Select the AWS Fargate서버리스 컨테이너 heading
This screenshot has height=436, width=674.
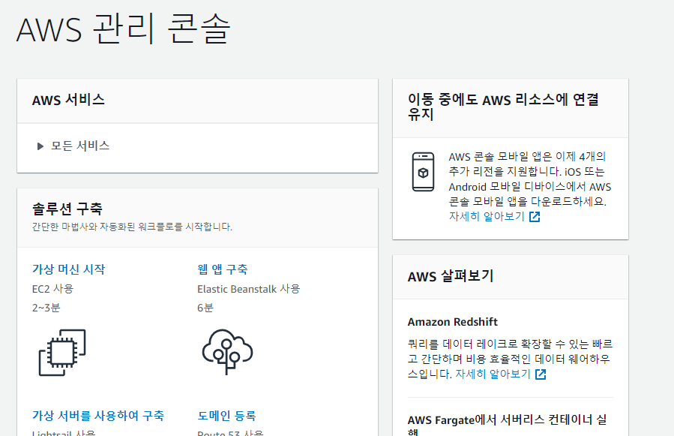pyautogui.click(x=508, y=425)
